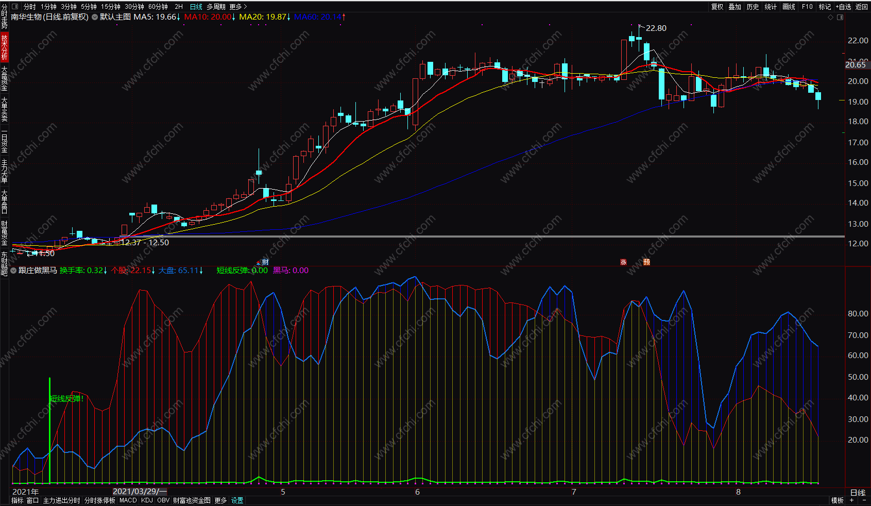The width and height of the screenshot is (871, 506).
Task: Toggle the left panel icon in the top toolbar
Action: click(x=14, y=7)
